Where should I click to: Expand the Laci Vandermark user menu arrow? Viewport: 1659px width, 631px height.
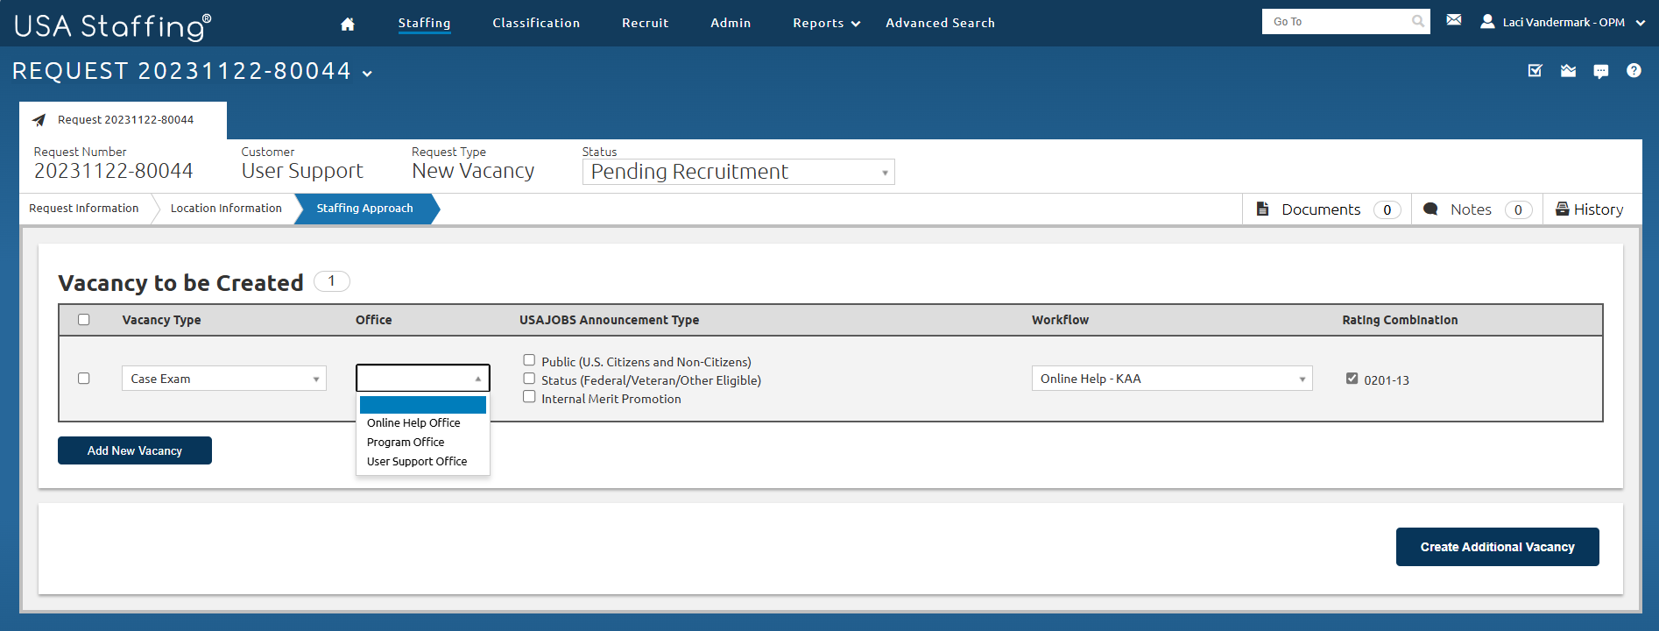click(1641, 23)
